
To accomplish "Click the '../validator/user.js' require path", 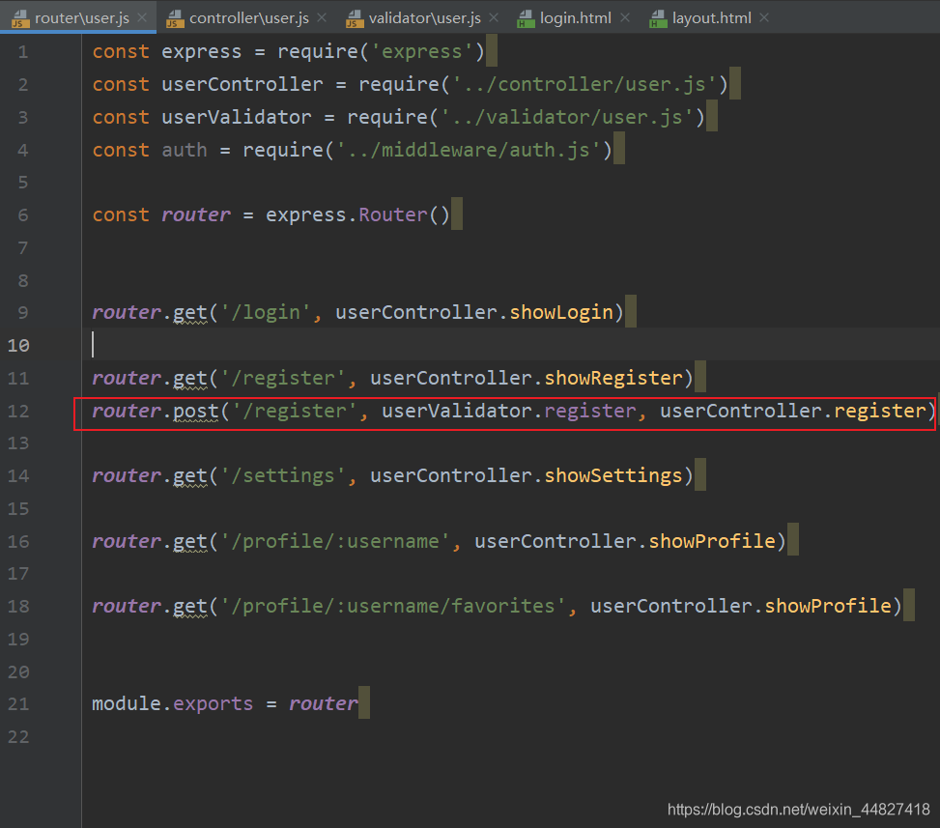I will [x=566, y=118].
